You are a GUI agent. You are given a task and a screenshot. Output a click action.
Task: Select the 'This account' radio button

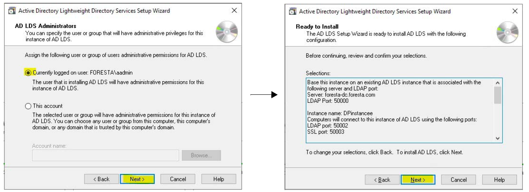[28, 106]
